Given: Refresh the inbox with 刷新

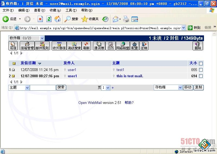Looking at the screenshot, I should click(86, 46).
